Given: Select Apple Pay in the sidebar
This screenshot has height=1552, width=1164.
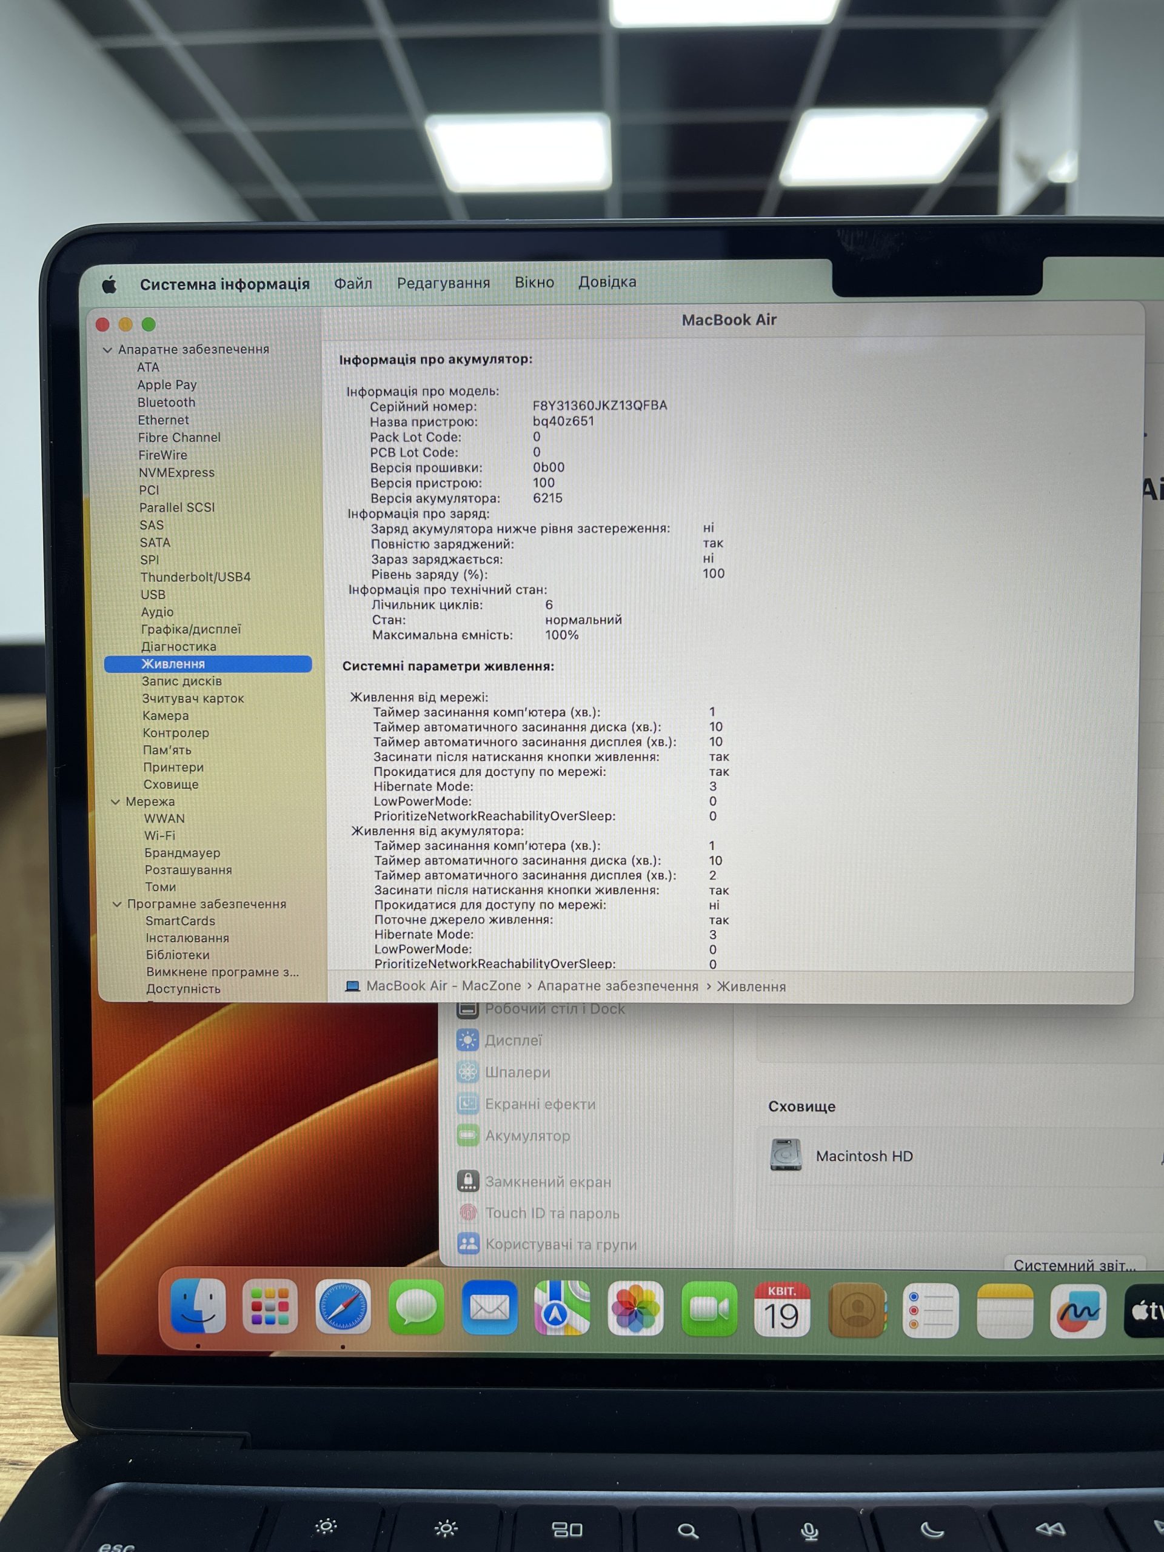Looking at the screenshot, I should tap(167, 384).
